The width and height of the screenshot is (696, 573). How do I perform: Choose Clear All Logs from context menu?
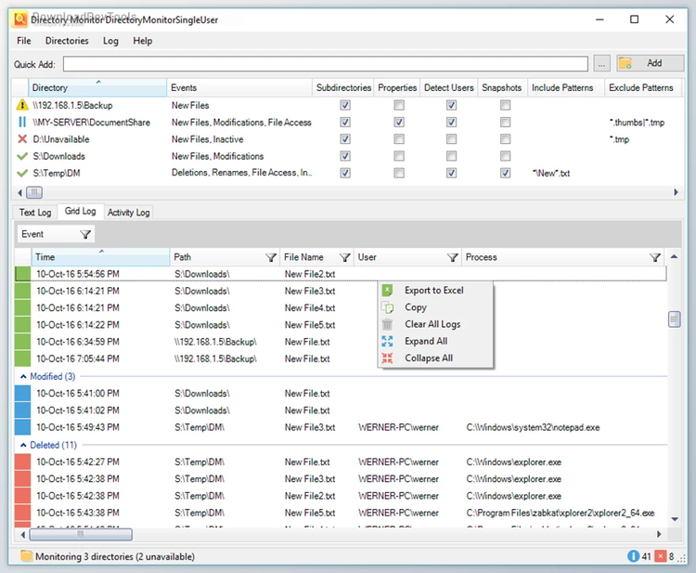click(x=435, y=324)
